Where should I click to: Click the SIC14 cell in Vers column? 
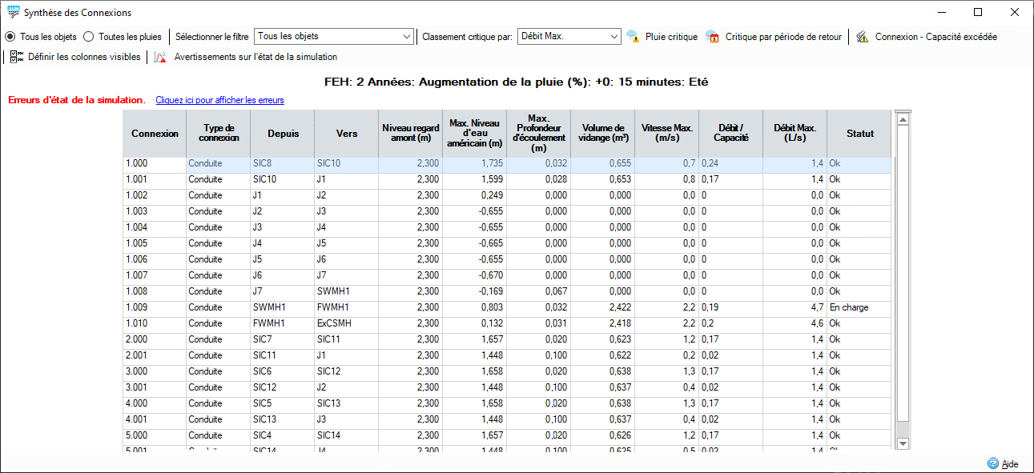[x=347, y=435]
